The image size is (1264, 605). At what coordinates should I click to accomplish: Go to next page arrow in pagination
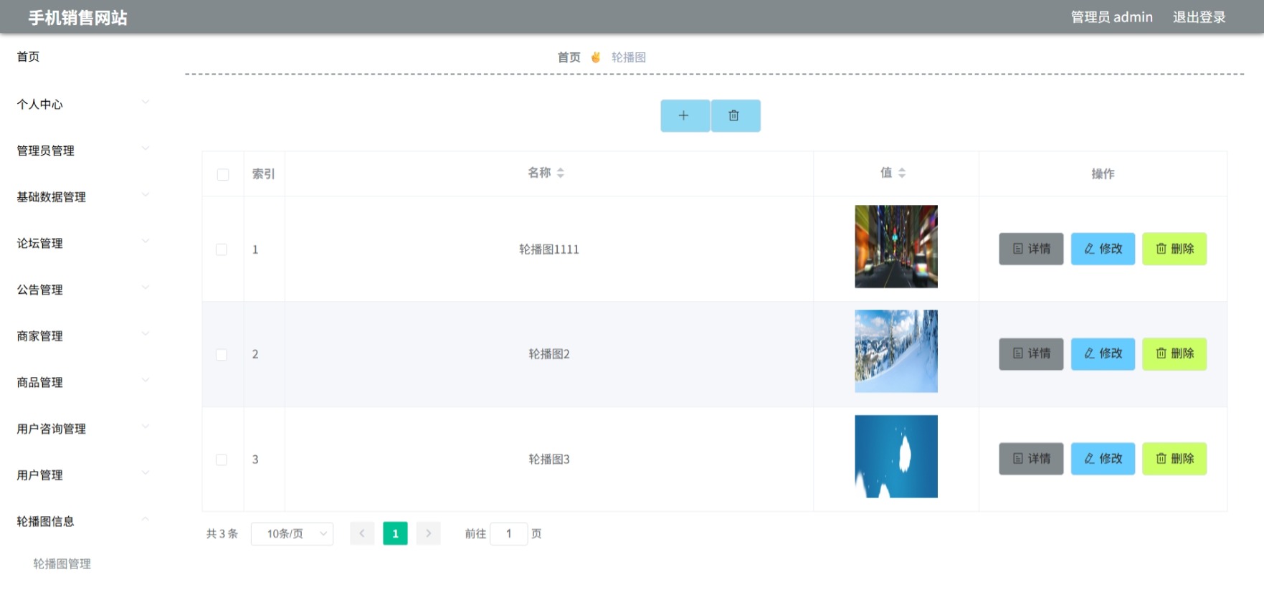[429, 533]
